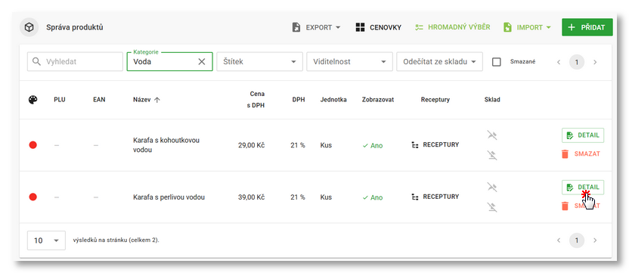This screenshot has height=273, width=629.
Task: Clear the Kategorie filter Voda
Action: point(202,61)
